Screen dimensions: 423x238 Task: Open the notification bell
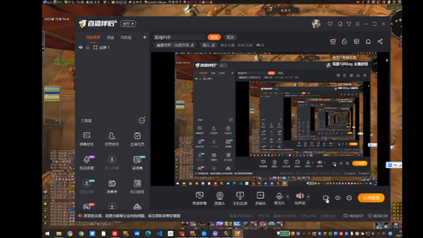368,41
